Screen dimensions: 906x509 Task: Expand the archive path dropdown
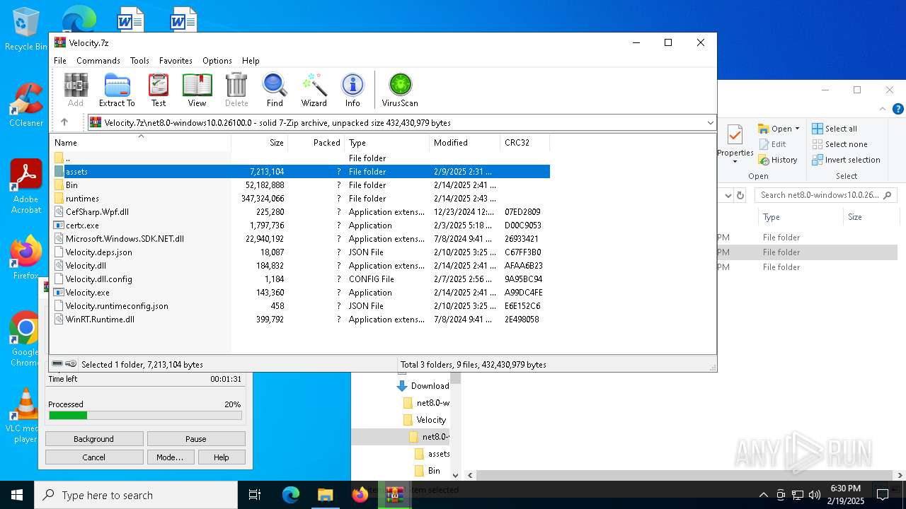pos(710,123)
